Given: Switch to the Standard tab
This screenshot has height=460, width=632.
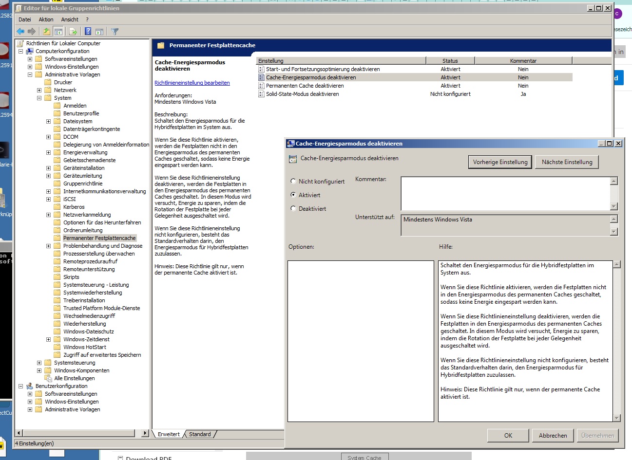Looking at the screenshot, I should [x=200, y=434].
